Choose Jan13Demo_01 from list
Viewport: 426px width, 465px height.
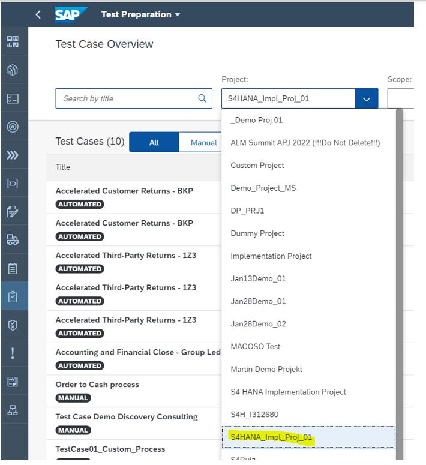coord(308,278)
